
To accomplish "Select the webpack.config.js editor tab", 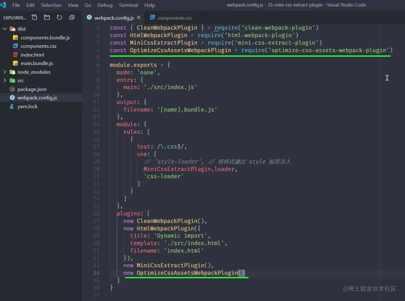I will coord(114,18).
